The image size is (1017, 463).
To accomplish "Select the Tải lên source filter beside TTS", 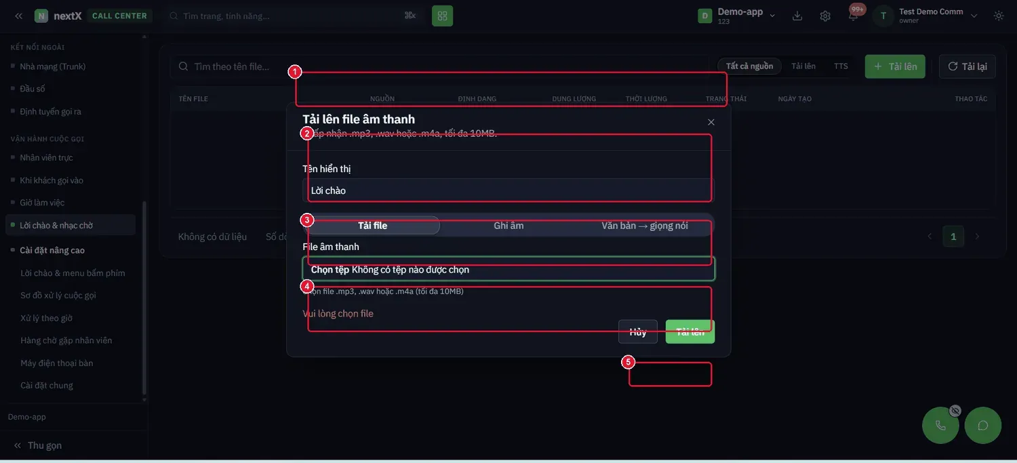I will (x=803, y=66).
